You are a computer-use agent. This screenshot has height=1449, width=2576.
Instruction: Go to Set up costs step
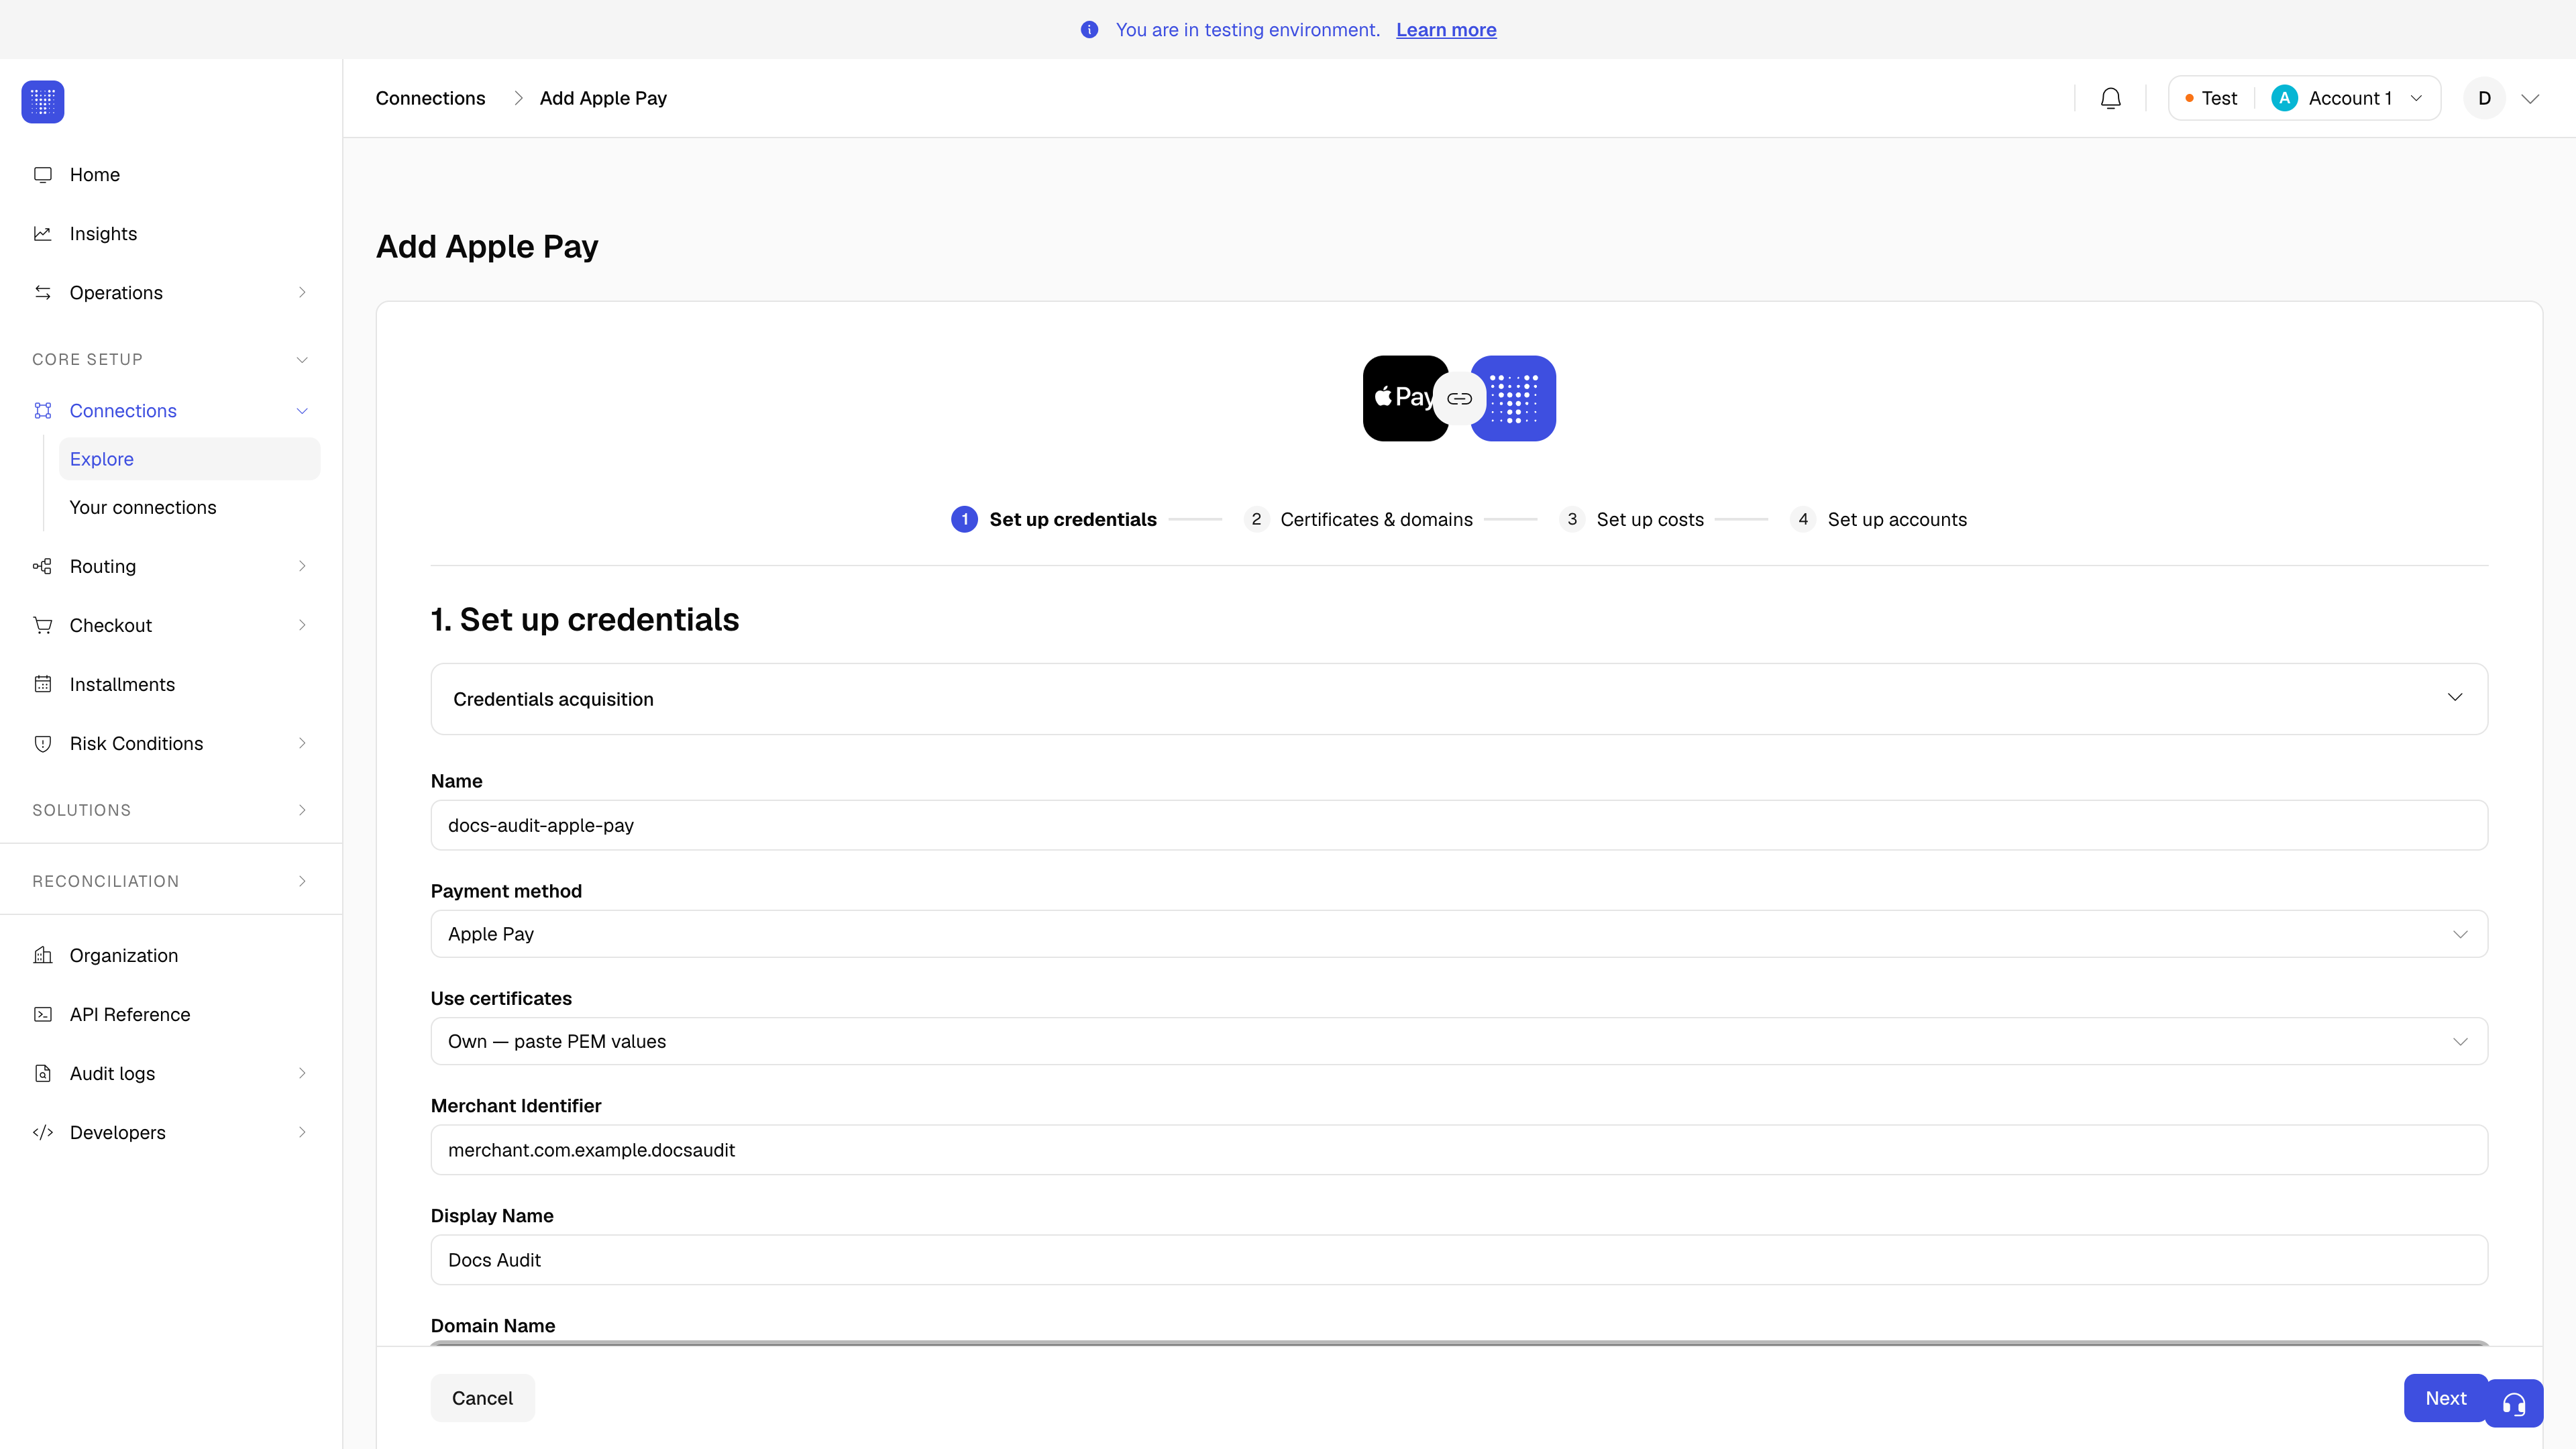point(1631,519)
